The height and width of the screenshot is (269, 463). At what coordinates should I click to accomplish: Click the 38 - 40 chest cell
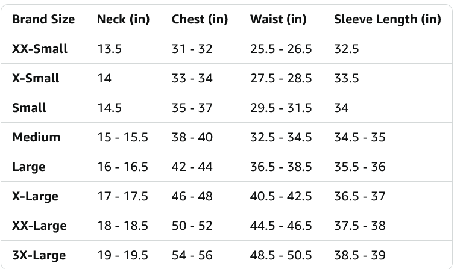click(x=192, y=137)
